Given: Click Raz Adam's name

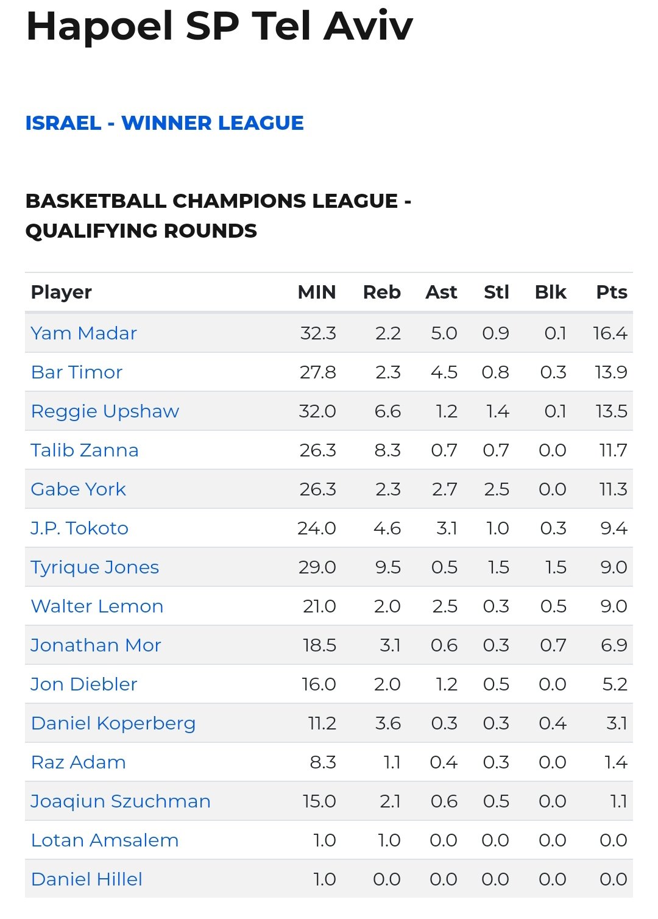Looking at the screenshot, I should 79,762.
